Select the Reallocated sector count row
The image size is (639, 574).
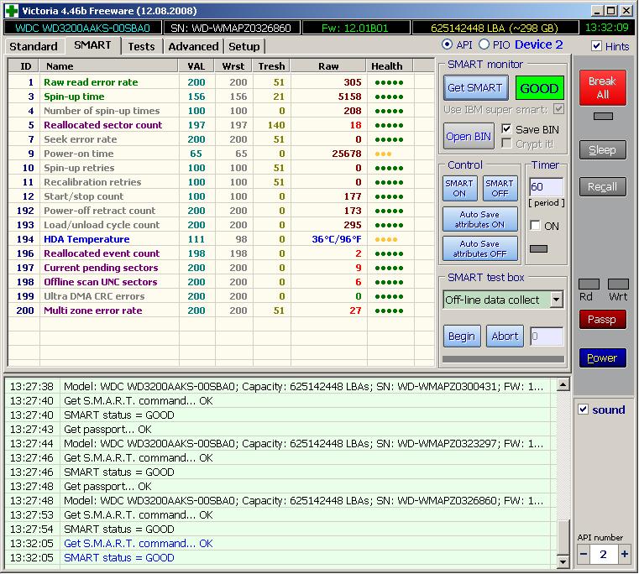click(x=222, y=125)
